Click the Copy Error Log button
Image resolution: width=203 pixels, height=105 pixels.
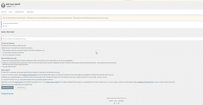coord(21,88)
